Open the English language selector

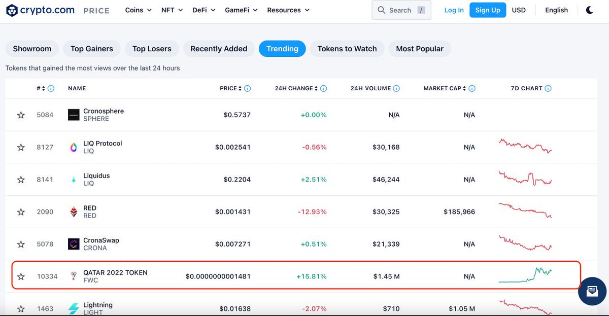(556, 10)
